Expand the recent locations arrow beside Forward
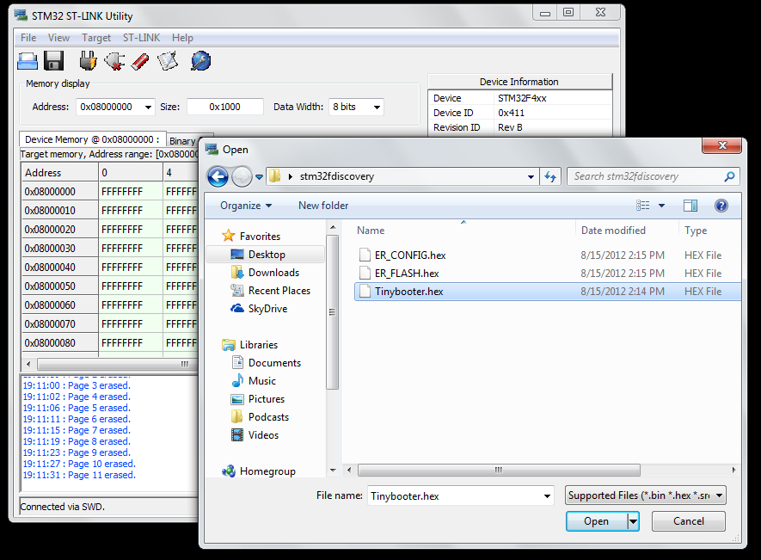The height and width of the screenshot is (560, 761). point(259,177)
